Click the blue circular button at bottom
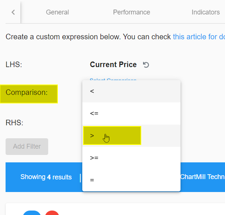 32,213
